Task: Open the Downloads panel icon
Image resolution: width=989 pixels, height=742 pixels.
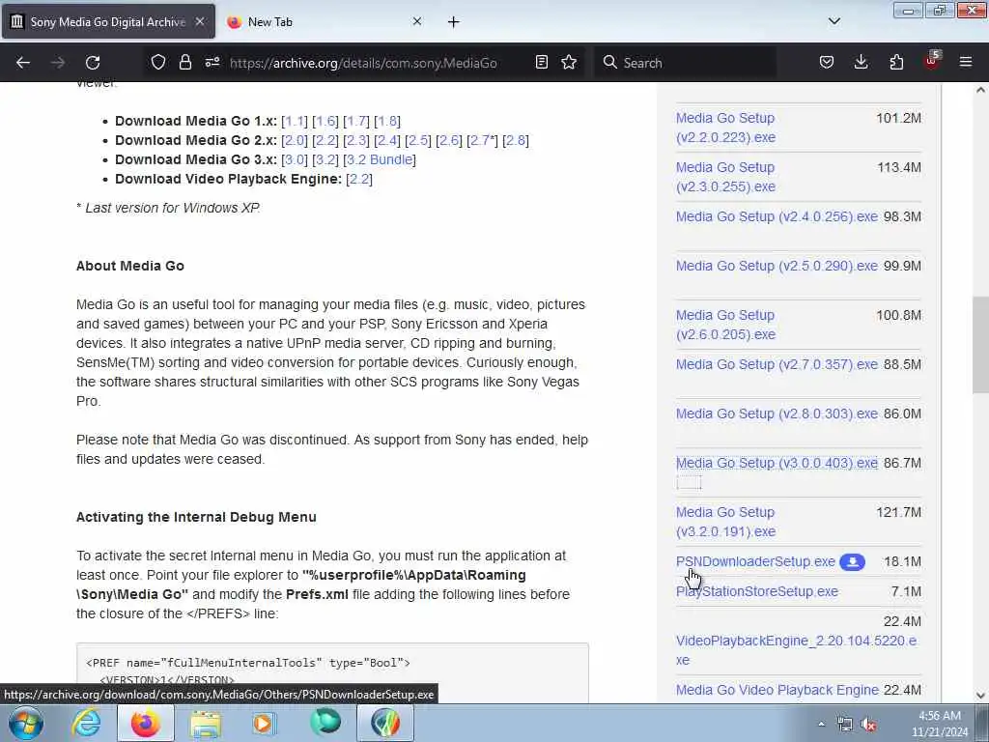Action: tap(861, 62)
